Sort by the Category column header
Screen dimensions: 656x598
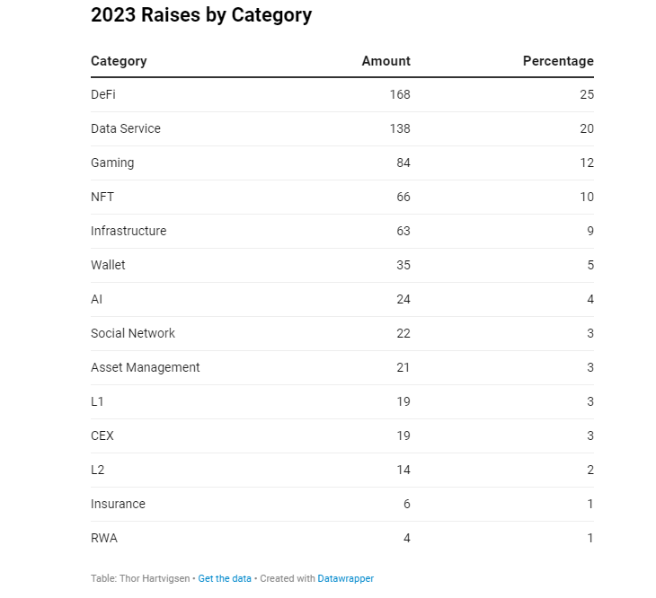point(119,61)
